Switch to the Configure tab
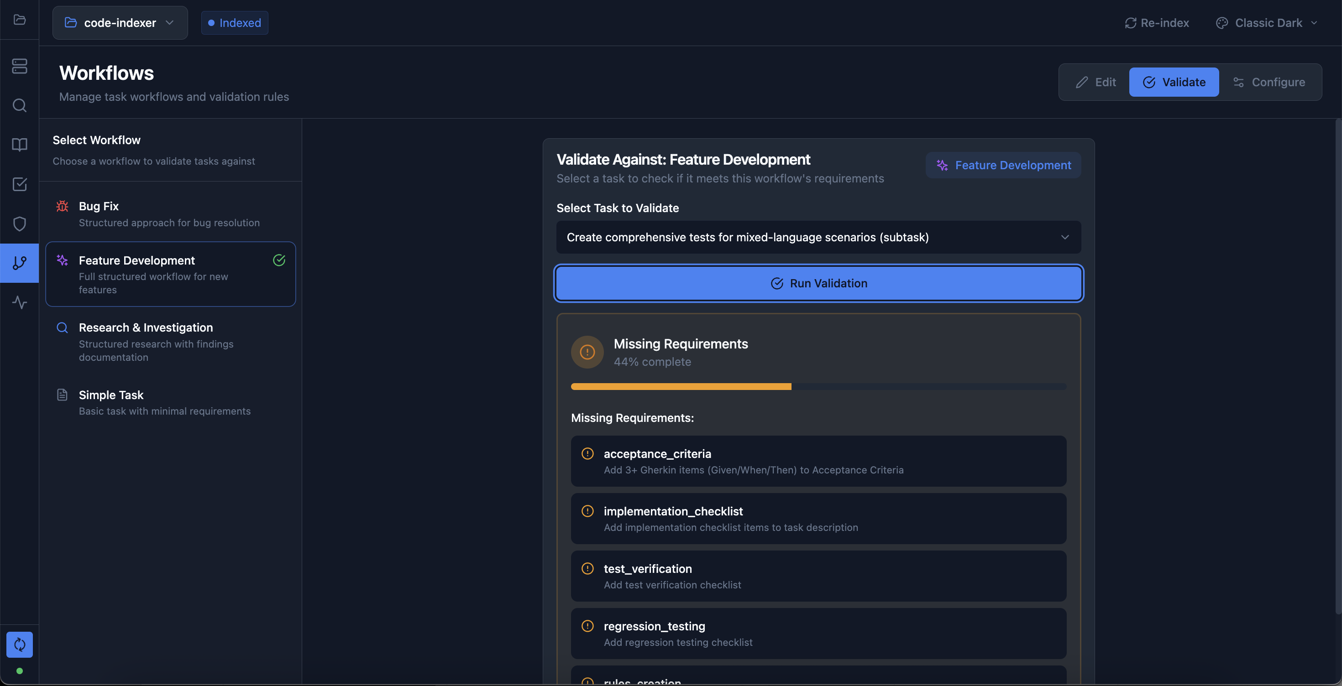 coord(1269,82)
